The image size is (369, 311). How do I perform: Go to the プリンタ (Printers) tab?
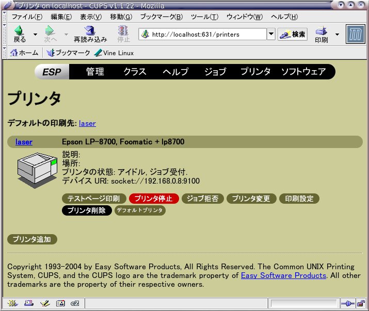(255, 72)
